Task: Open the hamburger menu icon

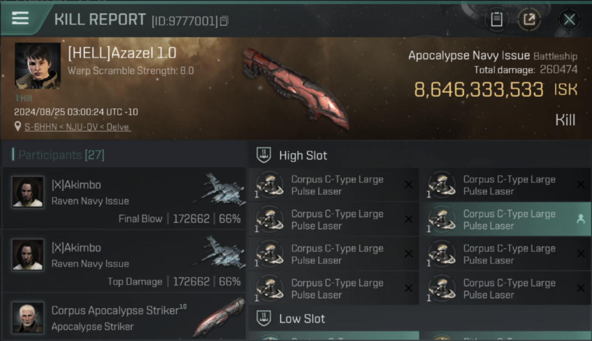Action: coord(20,18)
